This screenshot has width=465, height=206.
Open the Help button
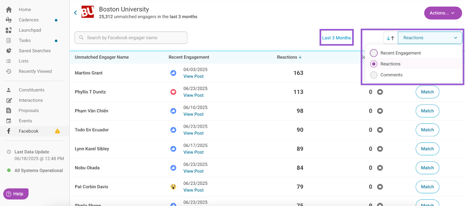pos(16,194)
